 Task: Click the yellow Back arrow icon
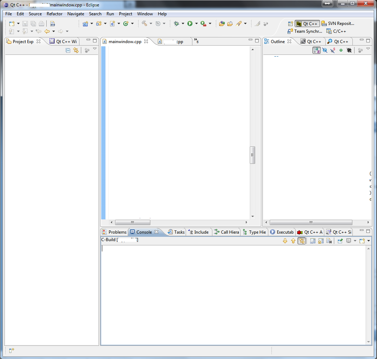coord(47,31)
